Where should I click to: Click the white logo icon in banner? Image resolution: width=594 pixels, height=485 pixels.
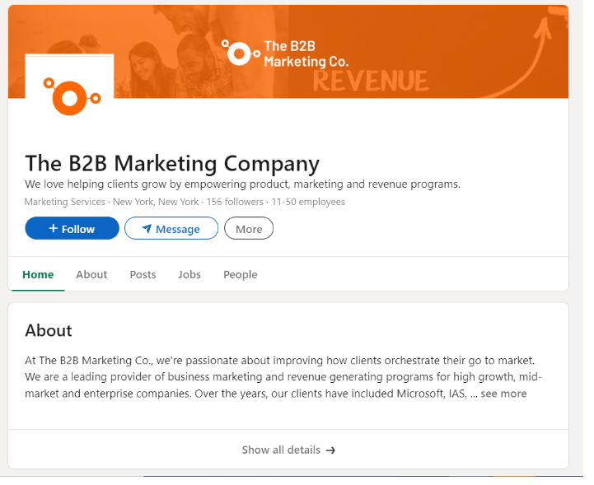[x=238, y=53]
